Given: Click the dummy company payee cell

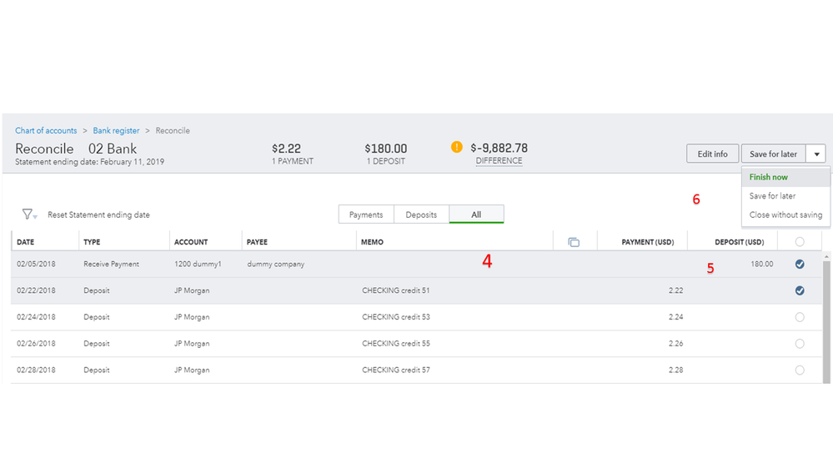Looking at the screenshot, I should click(x=276, y=264).
